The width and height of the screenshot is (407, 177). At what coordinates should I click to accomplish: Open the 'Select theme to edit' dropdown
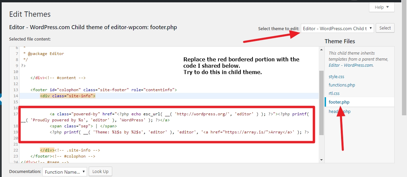click(x=337, y=28)
